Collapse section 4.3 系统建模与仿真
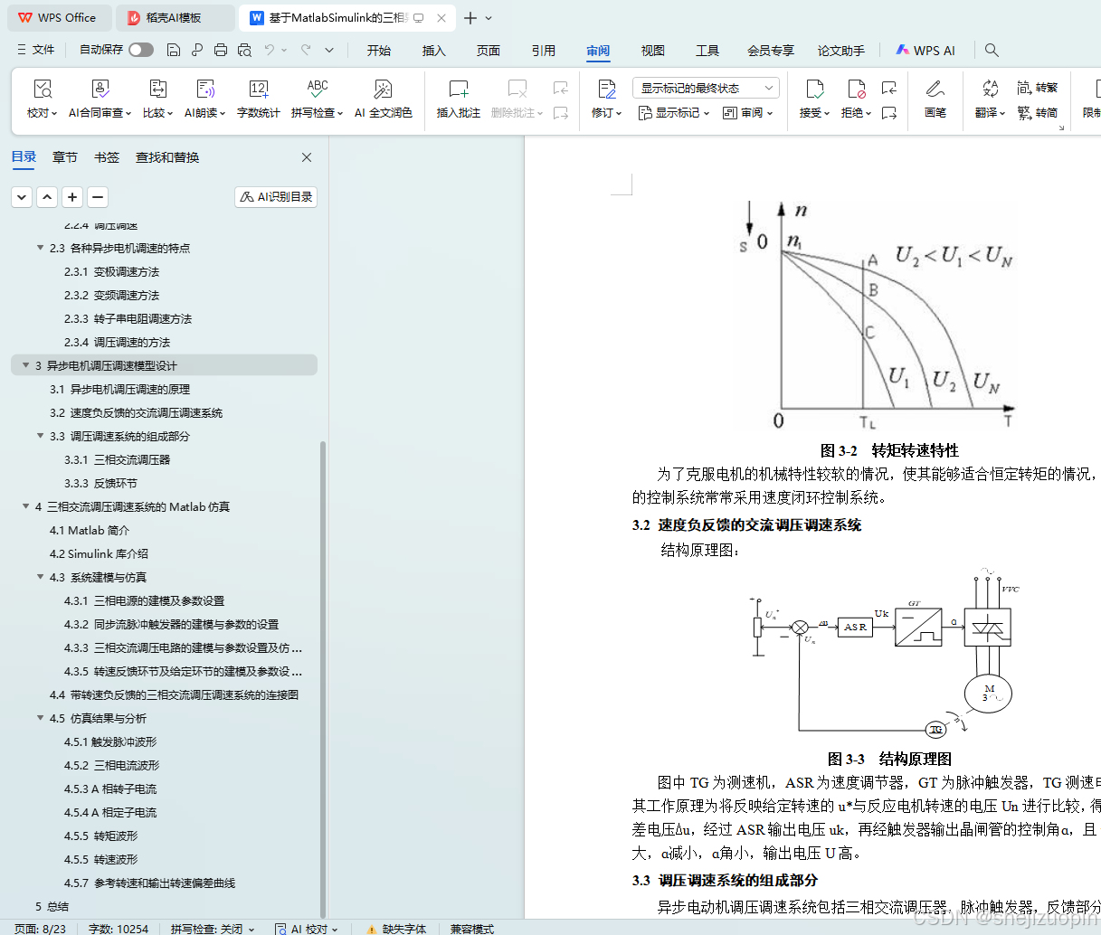The image size is (1101, 935). [x=40, y=577]
